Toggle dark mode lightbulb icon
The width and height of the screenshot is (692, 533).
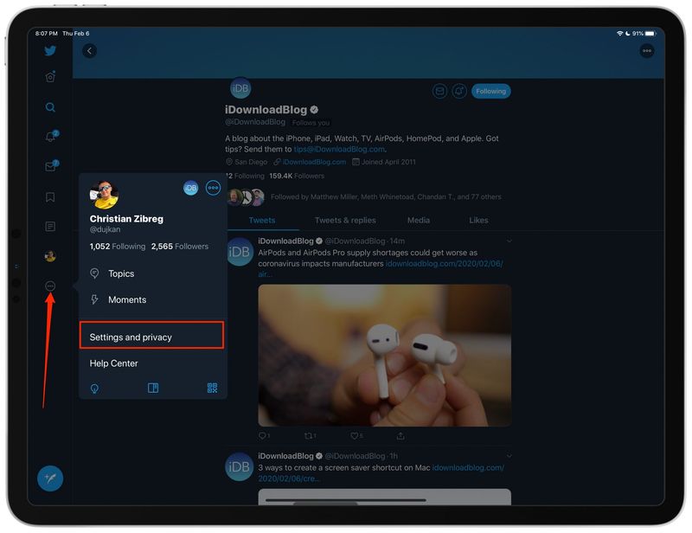click(x=94, y=389)
